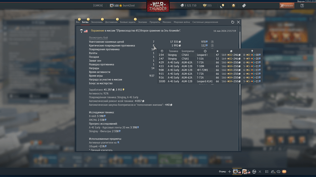Click the Боеприпас column header in tooltip

pyautogui.click(x=188, y=51)
